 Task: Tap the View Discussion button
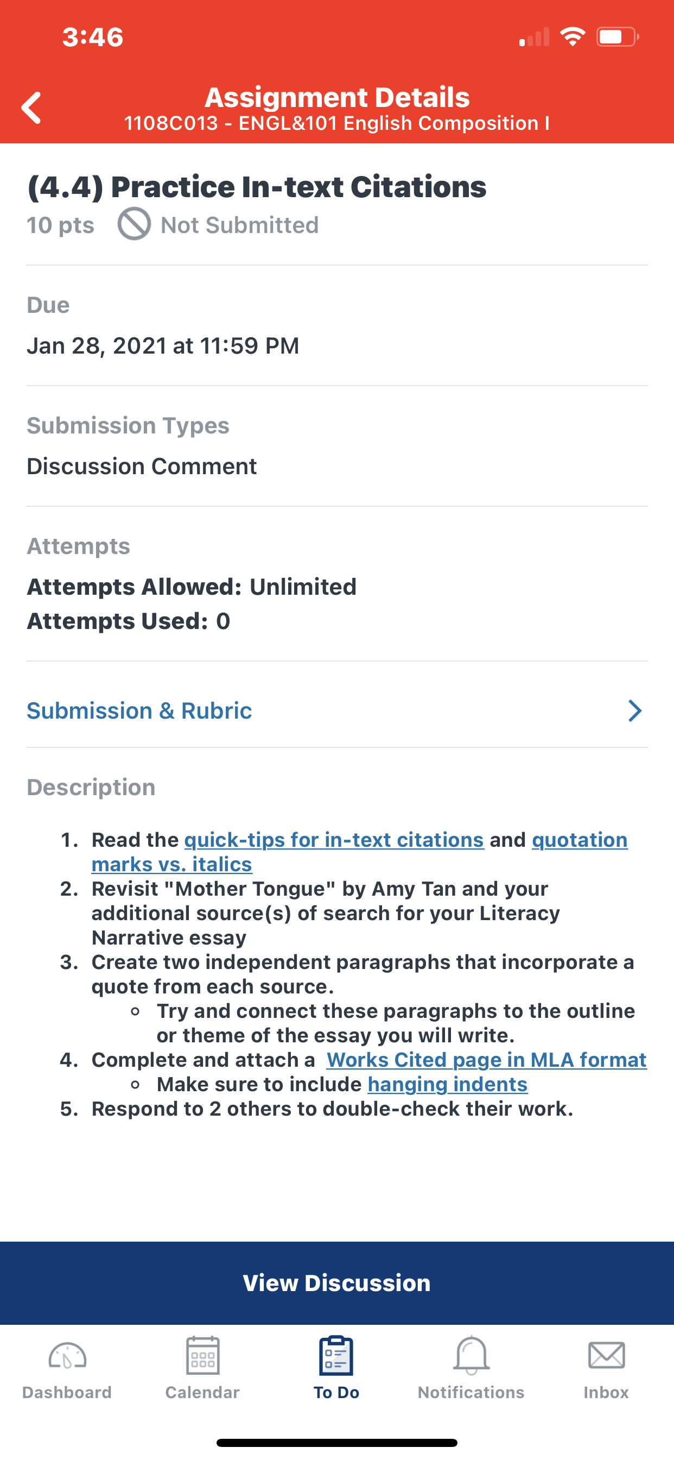[337, 1283]
